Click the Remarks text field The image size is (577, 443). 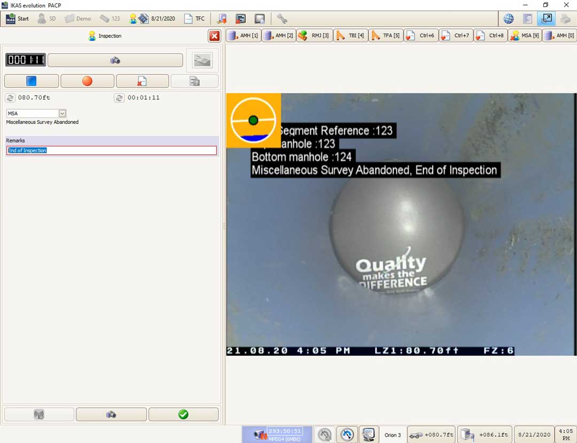(x=111, y=151)
